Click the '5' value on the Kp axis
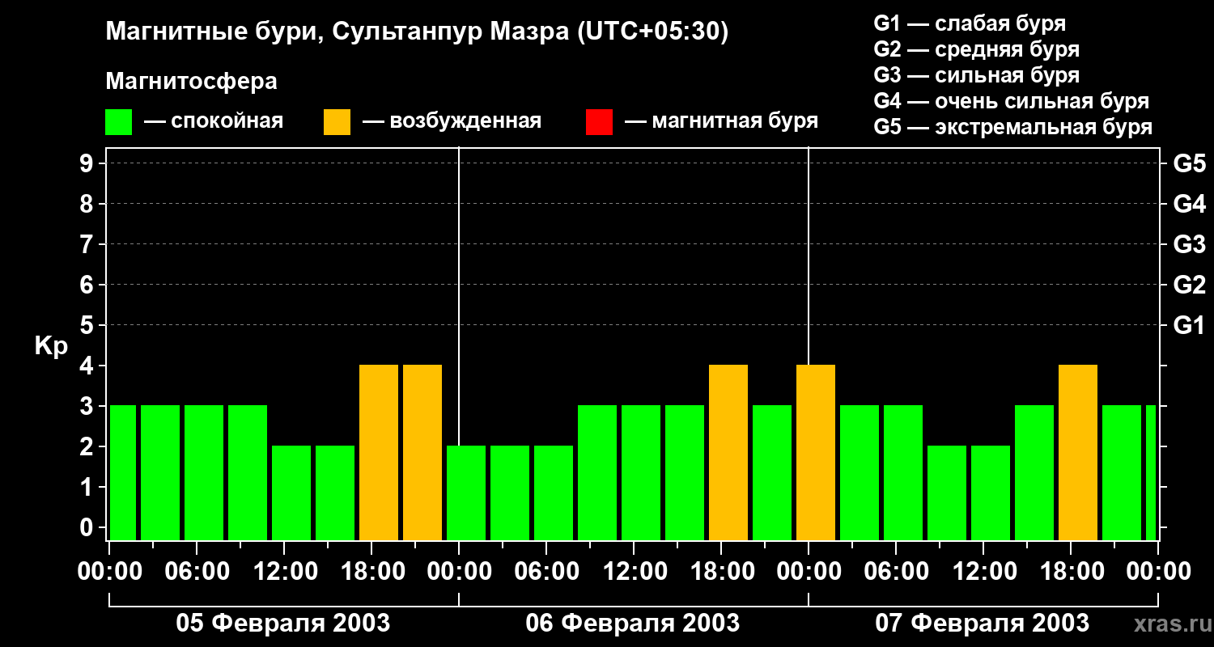This screenshot has width=1214, height=647. click(88, 325)
